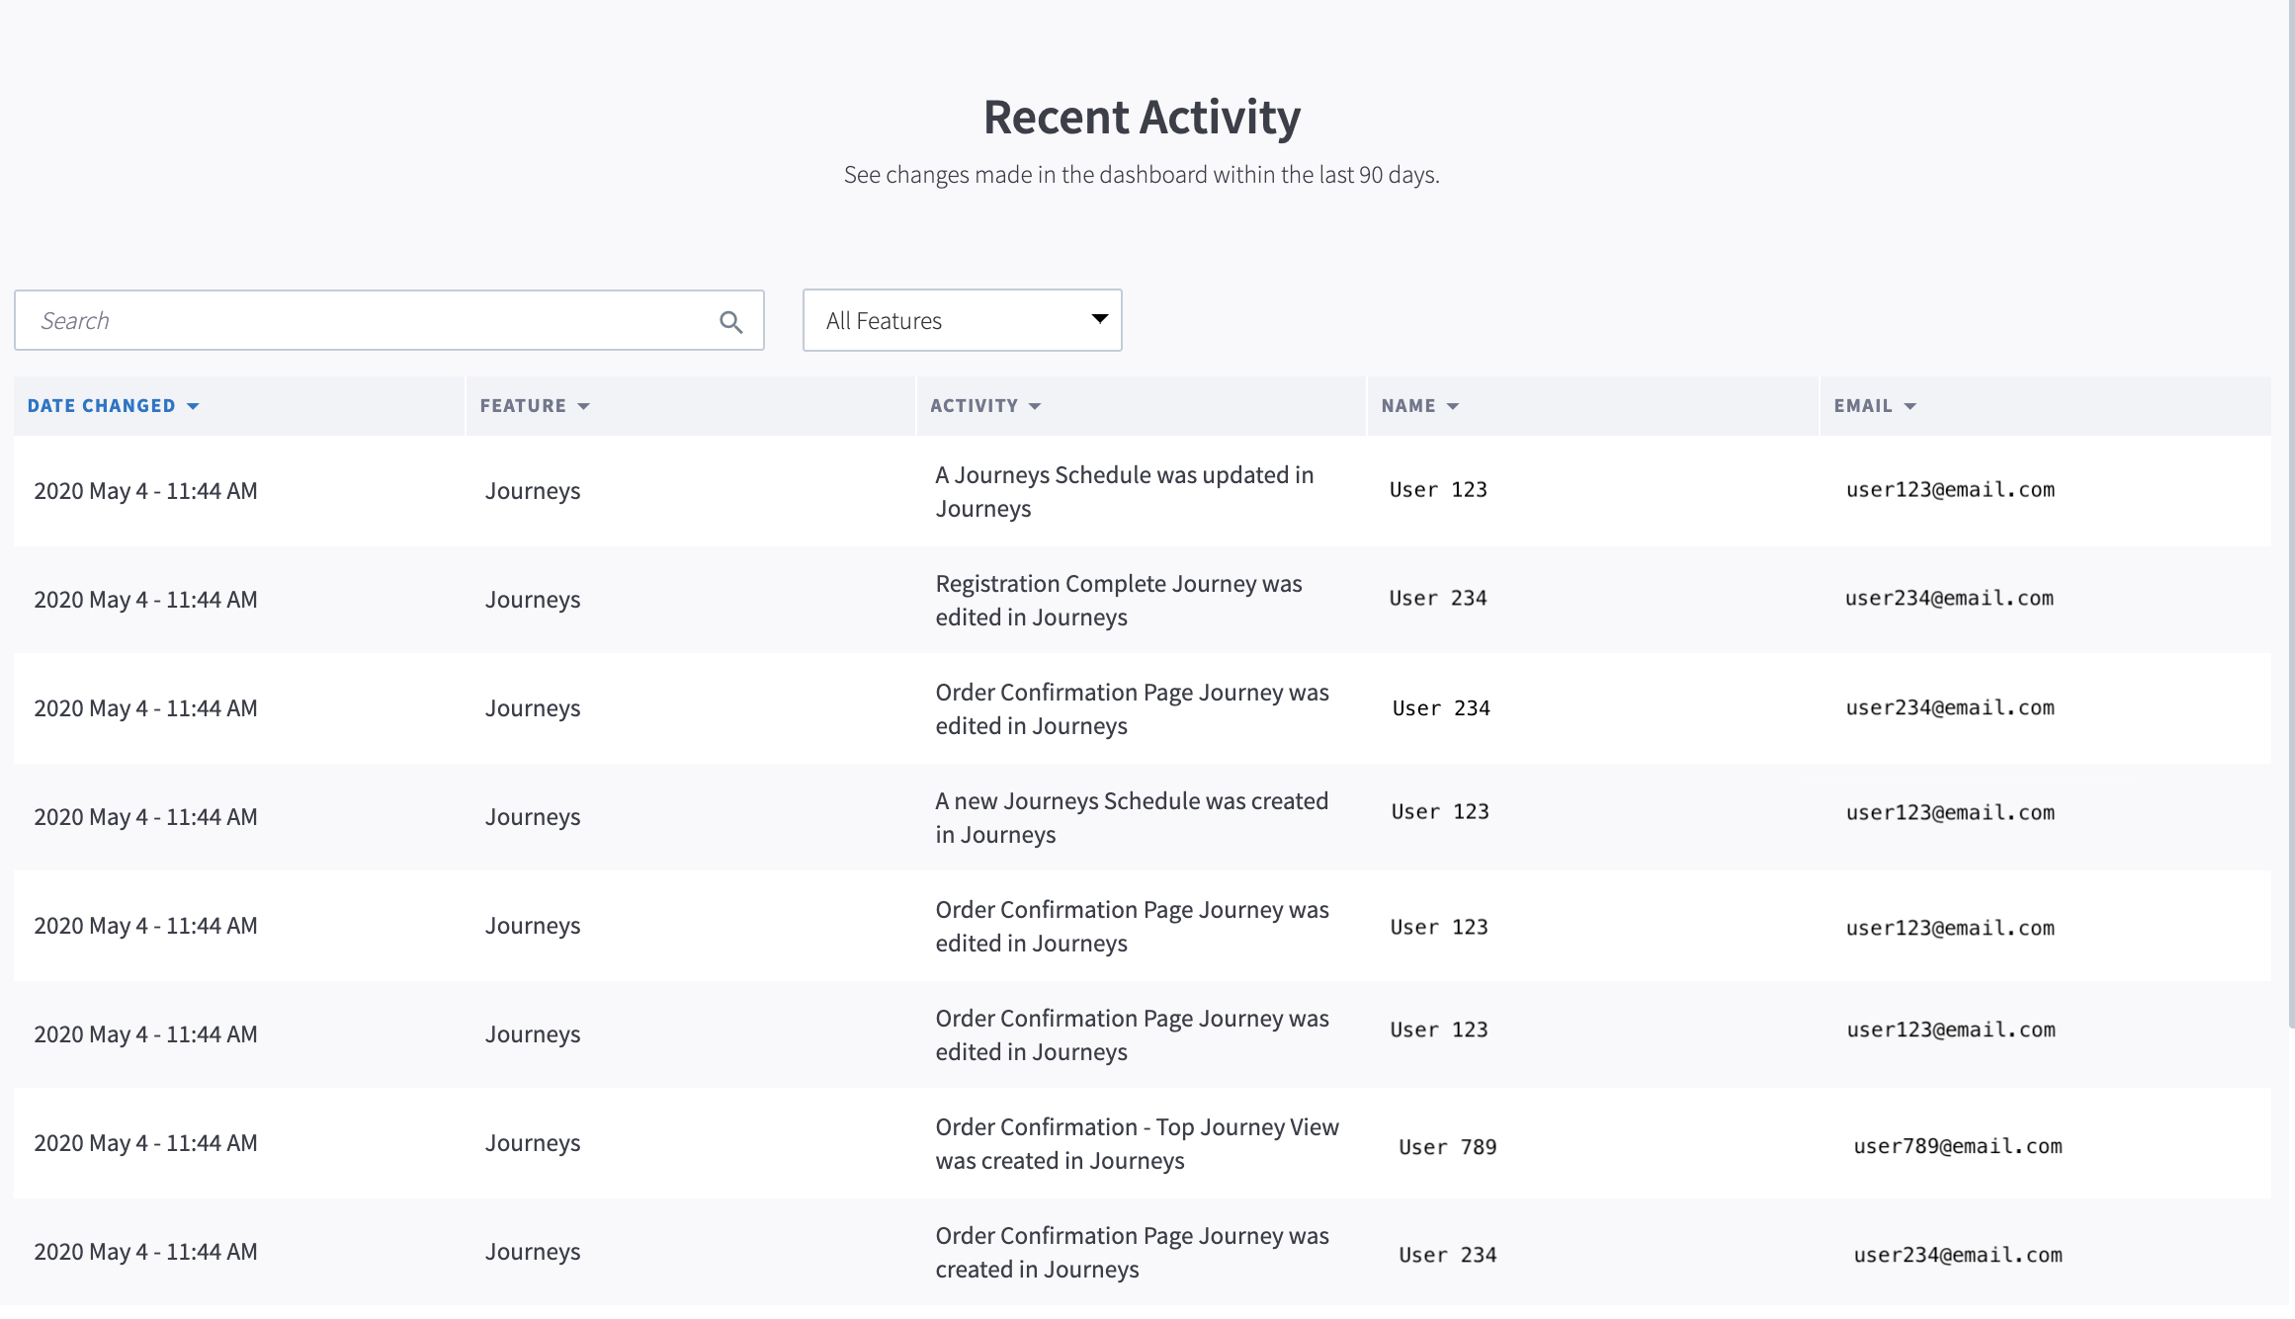Click user234@email.com in Journey was created row

[1958, 1255]
